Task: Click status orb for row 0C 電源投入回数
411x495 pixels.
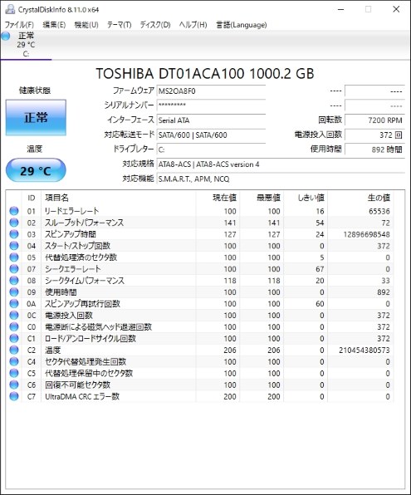Action: [x=14, y=315]
